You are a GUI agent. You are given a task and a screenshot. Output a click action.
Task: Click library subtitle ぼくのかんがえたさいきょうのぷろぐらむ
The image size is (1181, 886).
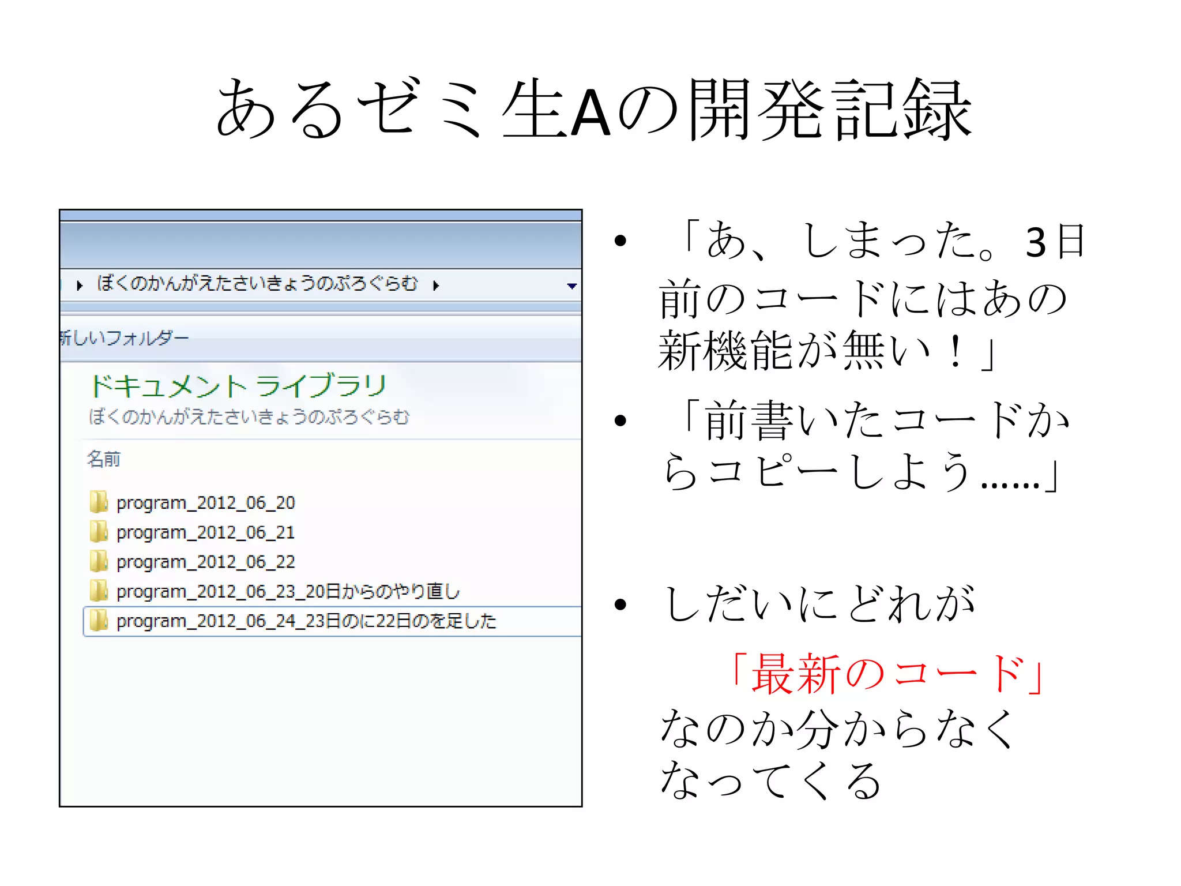[249, 416]
